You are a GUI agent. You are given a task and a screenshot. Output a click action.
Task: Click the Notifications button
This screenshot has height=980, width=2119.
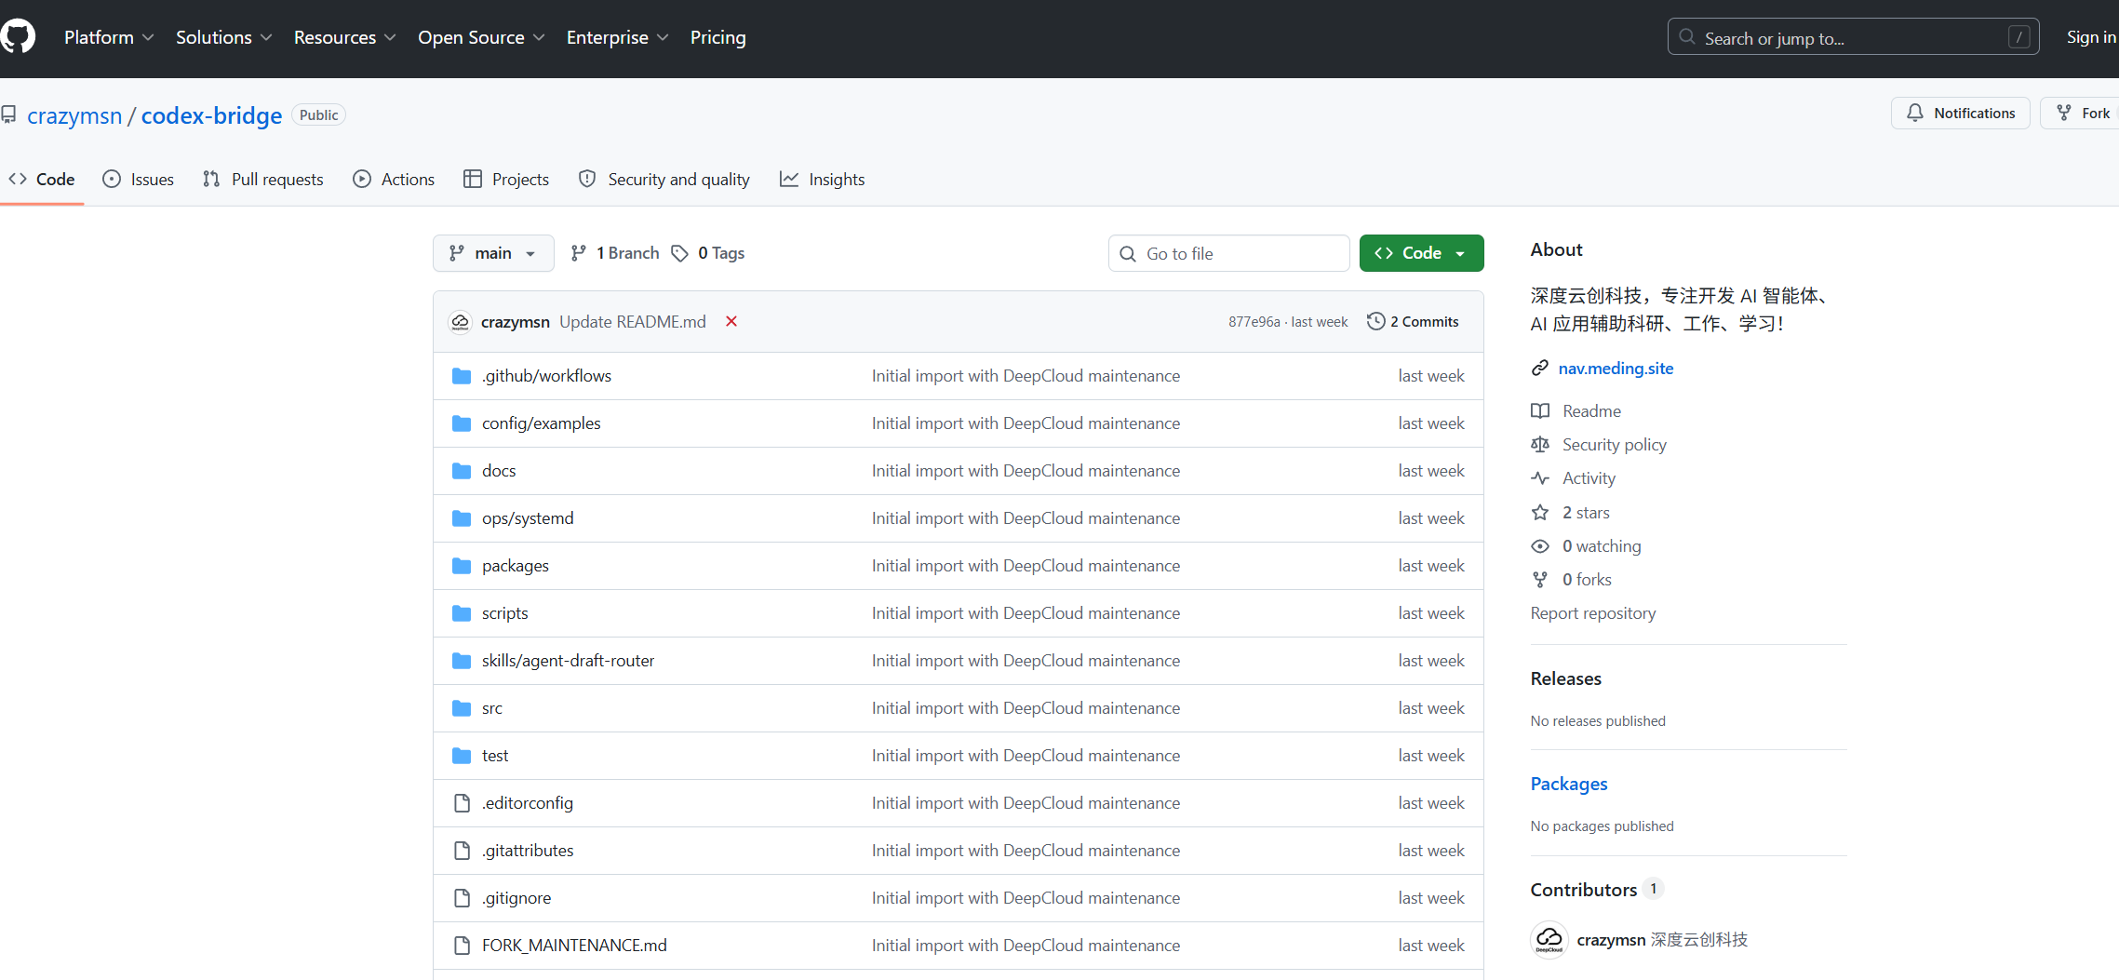pos(1961,113)
